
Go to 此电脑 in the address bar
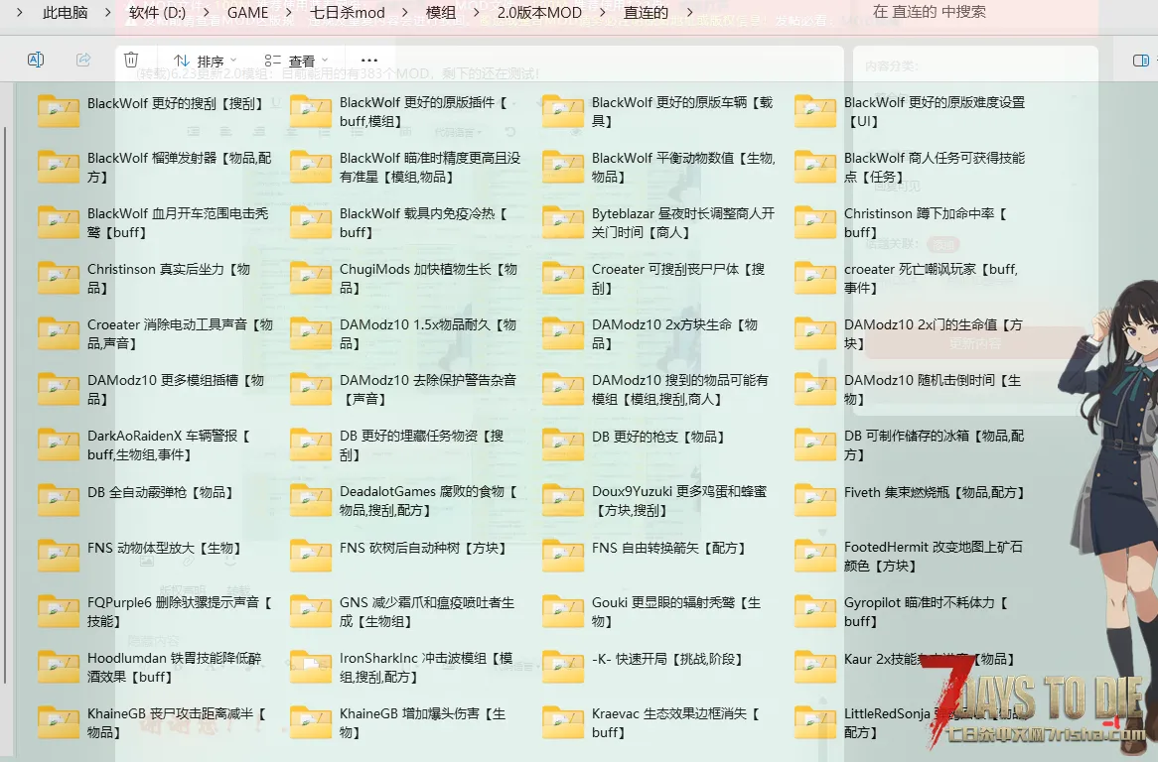[65, 13]
